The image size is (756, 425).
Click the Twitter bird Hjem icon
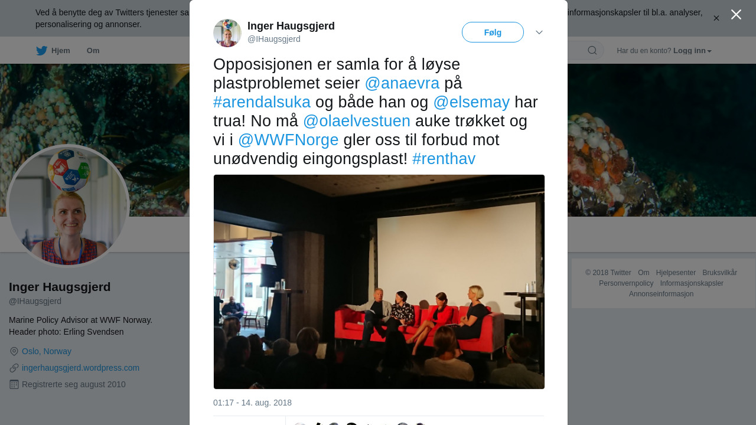tap(41, 51)
